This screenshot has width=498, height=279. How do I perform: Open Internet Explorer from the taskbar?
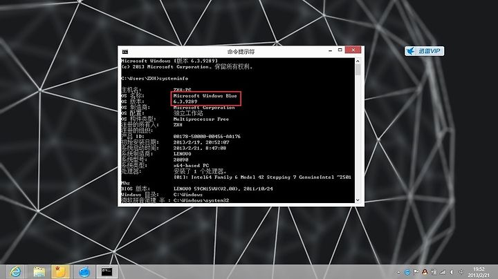coord(15,271)
